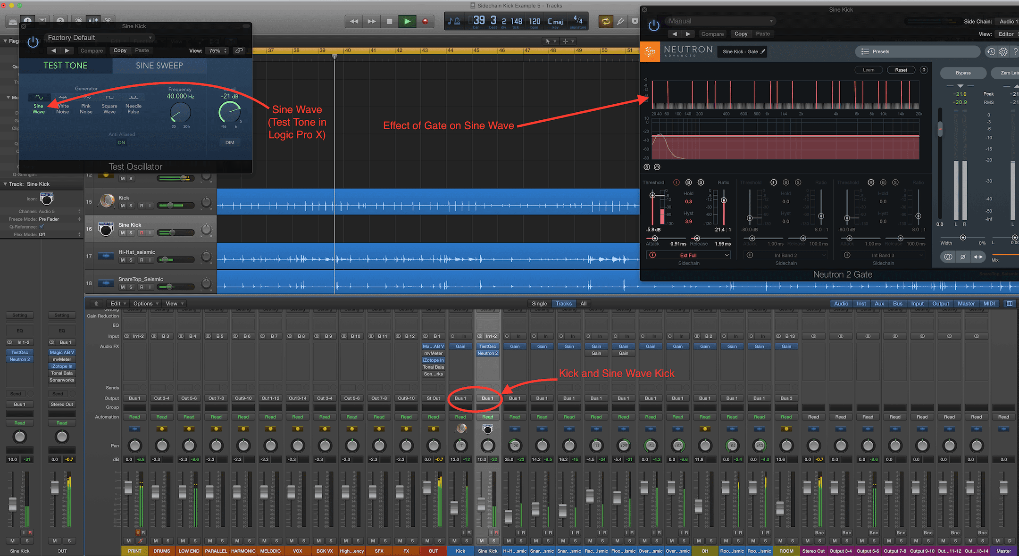Toggle input monitoring on Hi-Hat_seismic track

click(x=150, y=260)
